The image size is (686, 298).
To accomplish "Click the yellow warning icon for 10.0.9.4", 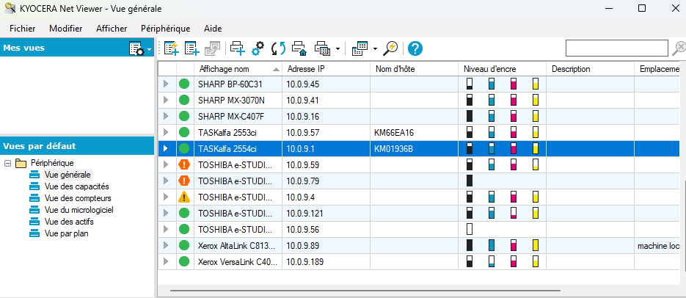I will tap(184, 197).
